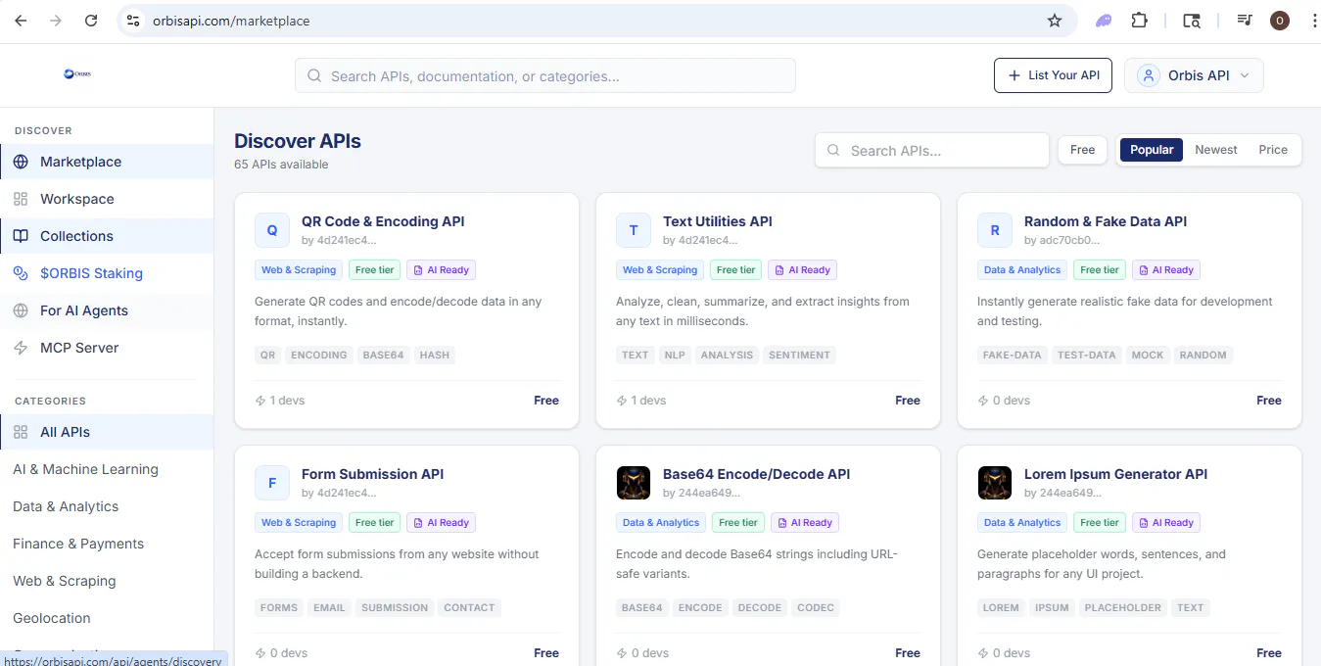Open Collections in the sidebar
This screenshot has width=1321, height=666.
107,236
